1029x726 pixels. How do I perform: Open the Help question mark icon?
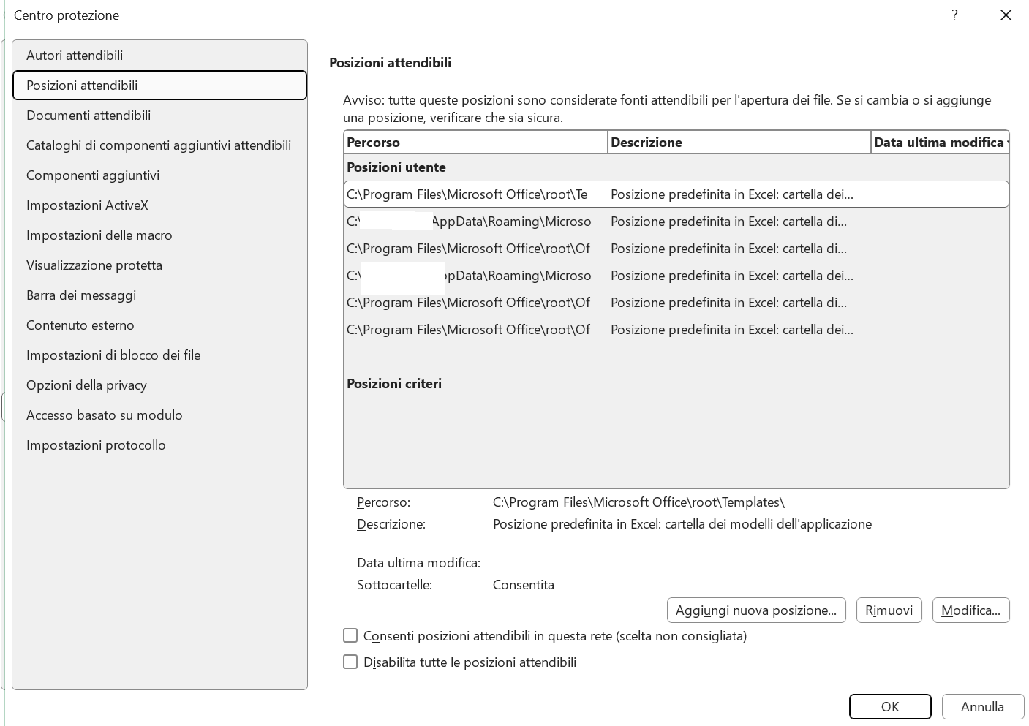click(954, 15)
